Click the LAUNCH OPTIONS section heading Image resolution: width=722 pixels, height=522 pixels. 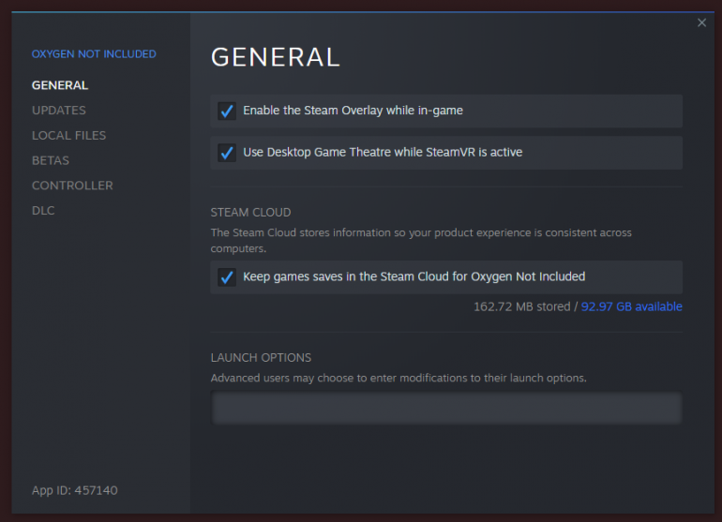[261, 358]
